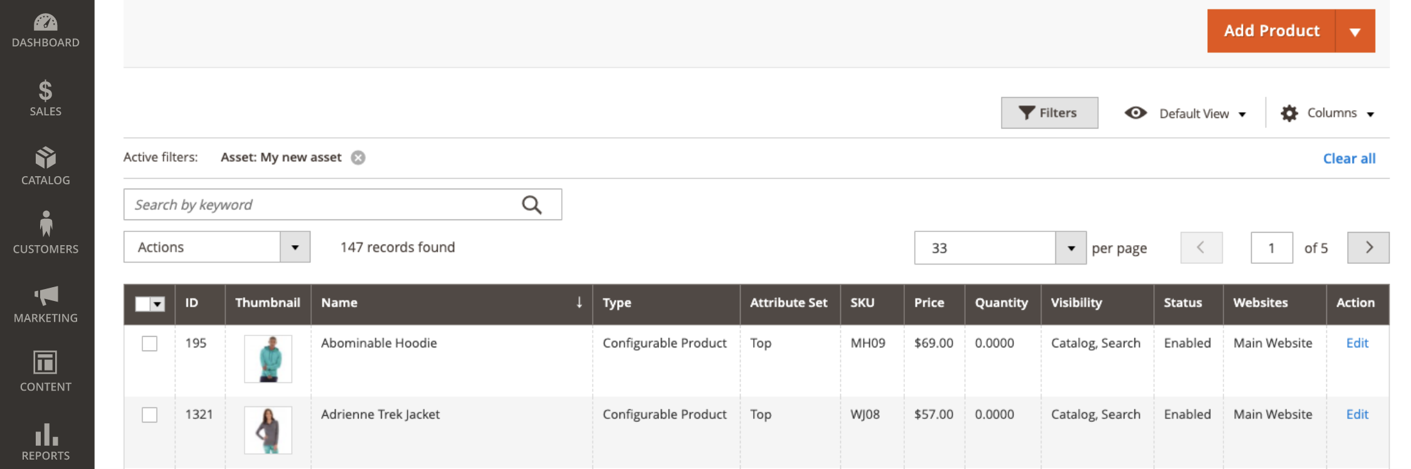Open the Customers sidebar section
The image size is (1411, 469).
click(x=46, y=233)
